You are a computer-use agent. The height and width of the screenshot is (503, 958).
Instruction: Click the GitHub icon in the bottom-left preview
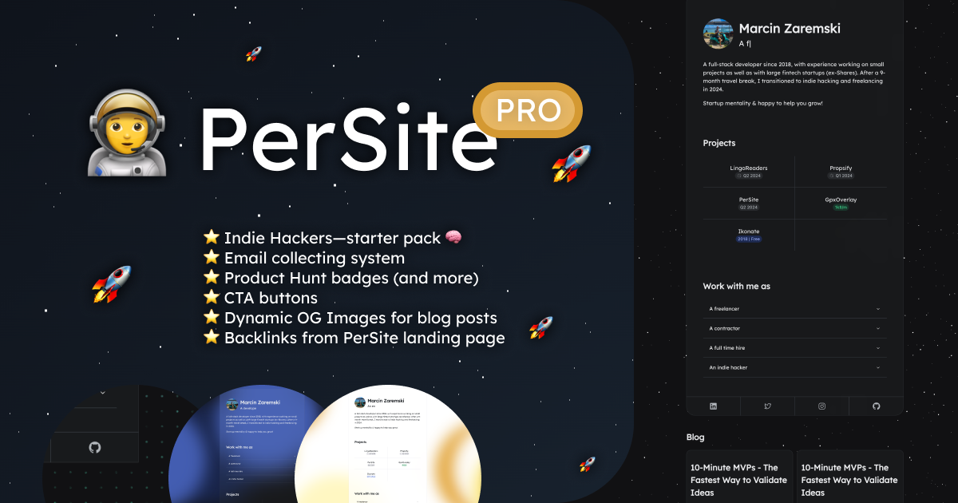point(94,447)
